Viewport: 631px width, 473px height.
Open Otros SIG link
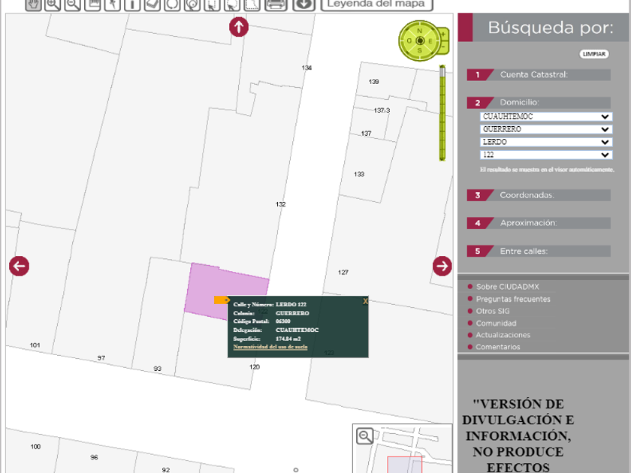pyautogui.click(x=493, y=311)
